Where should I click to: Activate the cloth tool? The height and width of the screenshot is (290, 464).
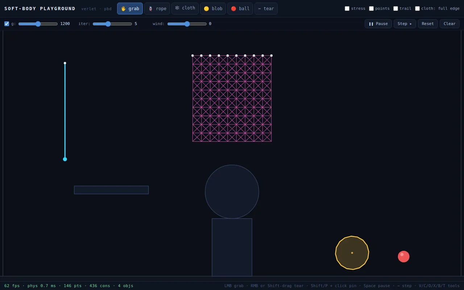(185, 8)
